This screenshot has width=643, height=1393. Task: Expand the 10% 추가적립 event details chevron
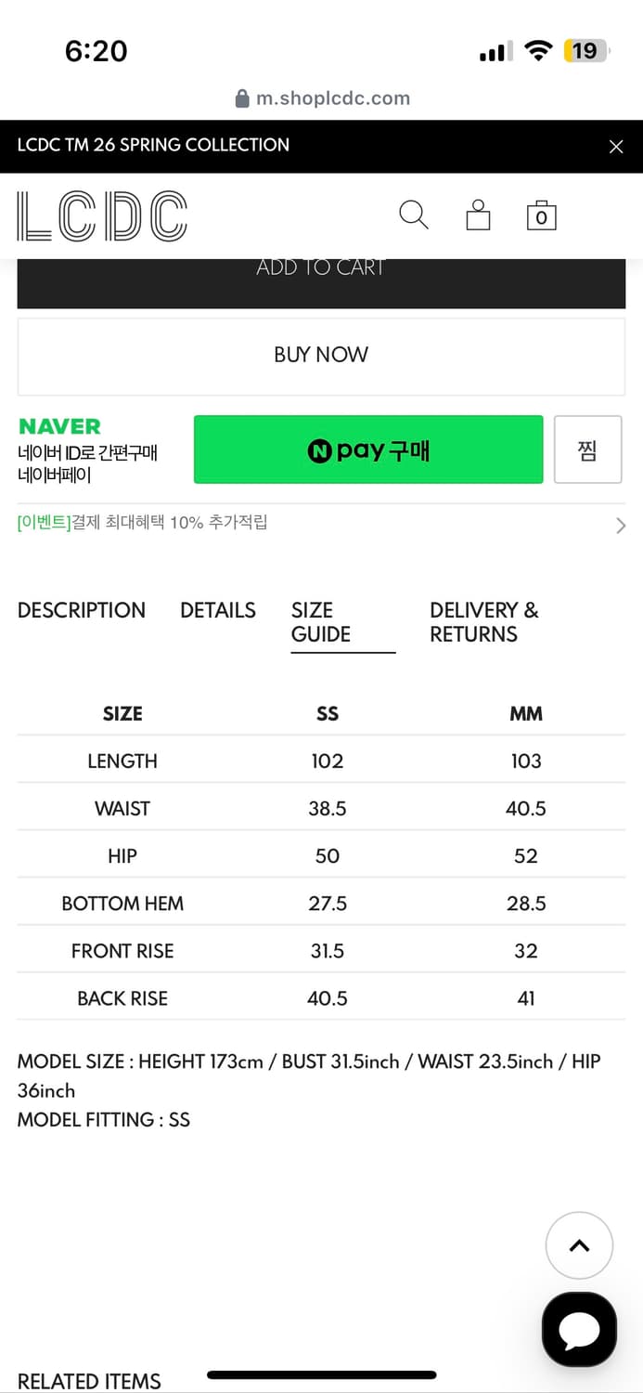[620, 526]
